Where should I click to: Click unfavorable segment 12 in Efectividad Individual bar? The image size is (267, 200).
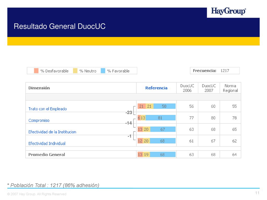coord(140,141)
